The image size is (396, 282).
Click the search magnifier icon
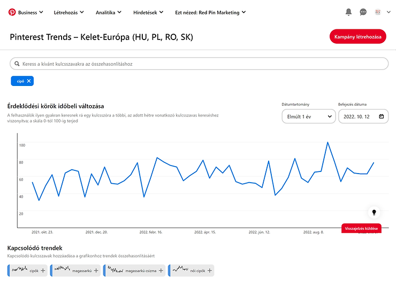(x=17, y=64)
